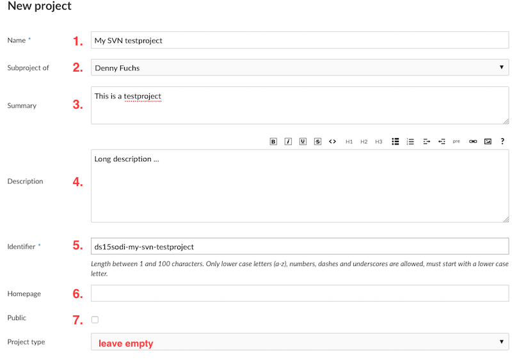This screenshot has height=362, width=512.
Task: Apply underline formatting to description text
Action: point(303,141)
